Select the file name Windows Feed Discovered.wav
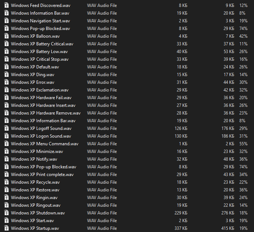The height and width of the screenshot is (232, 254). pyautogui.click(x=41, y=5)
